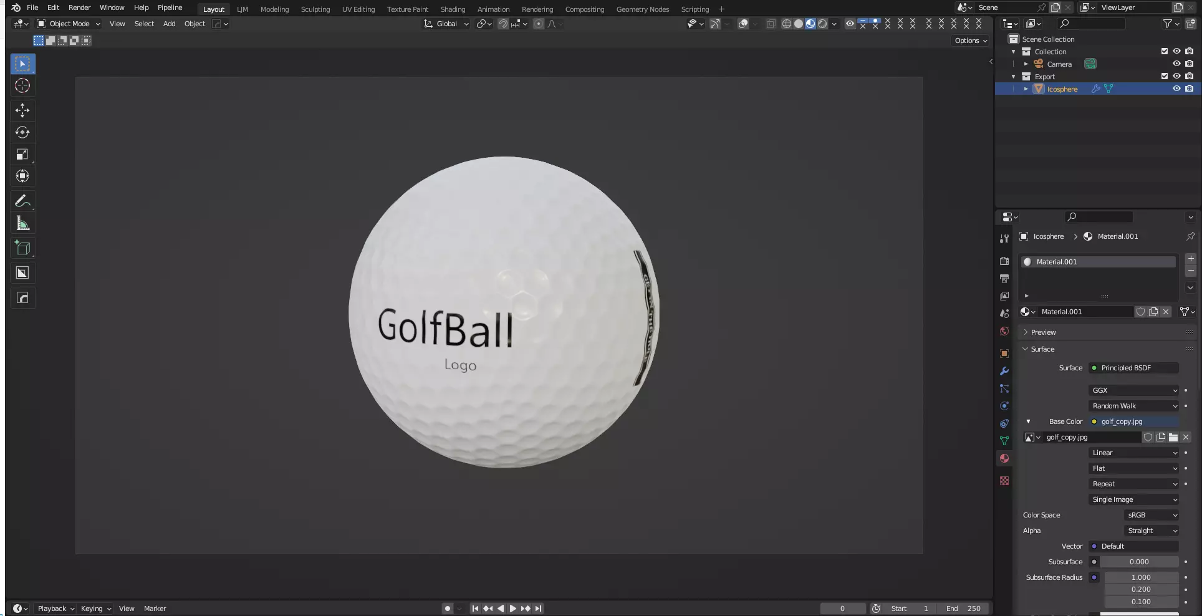Image resolution: width=1202 pixels, height=616 pixels.
Task: Open the viewport Options popover
Action: coord(971,41)
